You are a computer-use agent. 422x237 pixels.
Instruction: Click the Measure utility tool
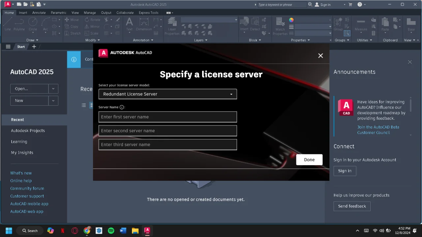pyautogui.click(x=361, y=24)
